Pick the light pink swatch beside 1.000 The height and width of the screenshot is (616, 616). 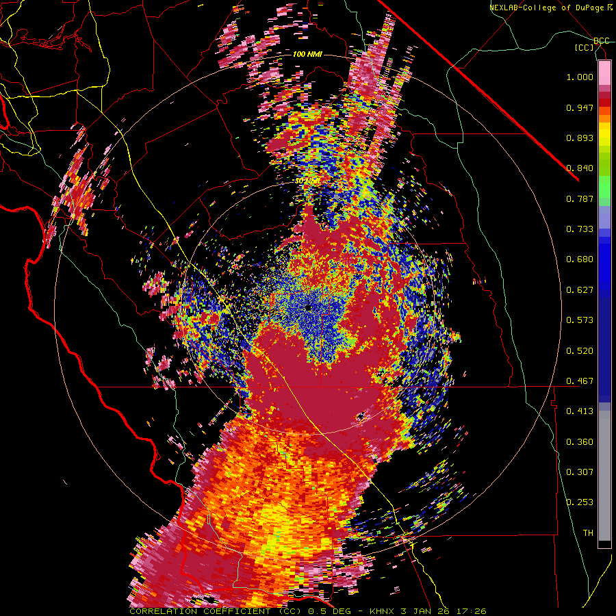(604, 73)
